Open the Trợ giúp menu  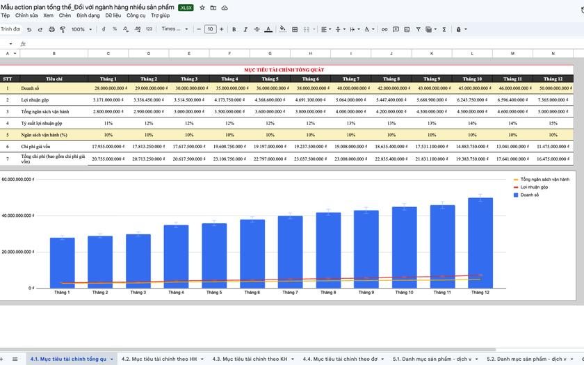160,15
